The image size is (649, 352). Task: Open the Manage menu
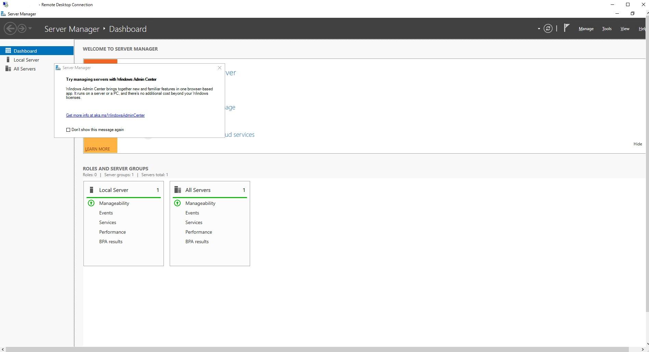click(x=586, y=29)
